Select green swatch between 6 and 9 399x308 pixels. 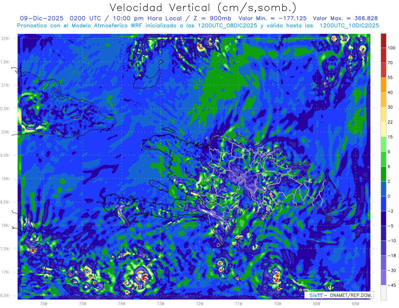pyautogui.click(x=383, y=159)
